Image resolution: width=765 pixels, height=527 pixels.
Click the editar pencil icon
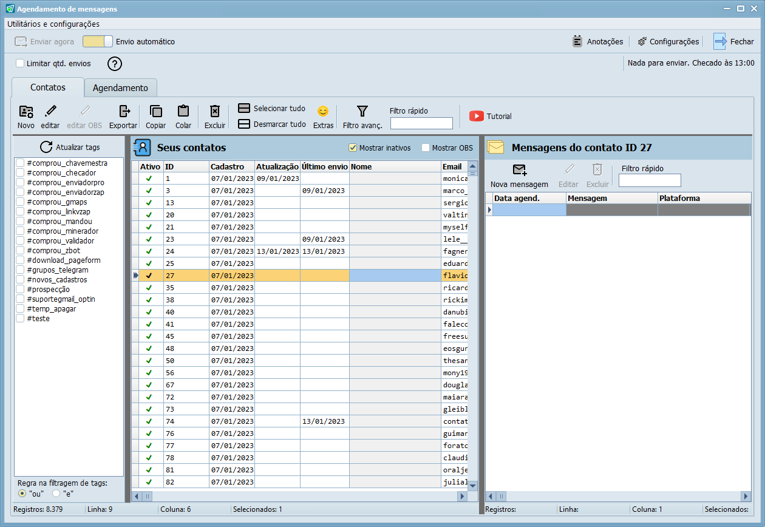pyautogui.click(x=50, y=111)
